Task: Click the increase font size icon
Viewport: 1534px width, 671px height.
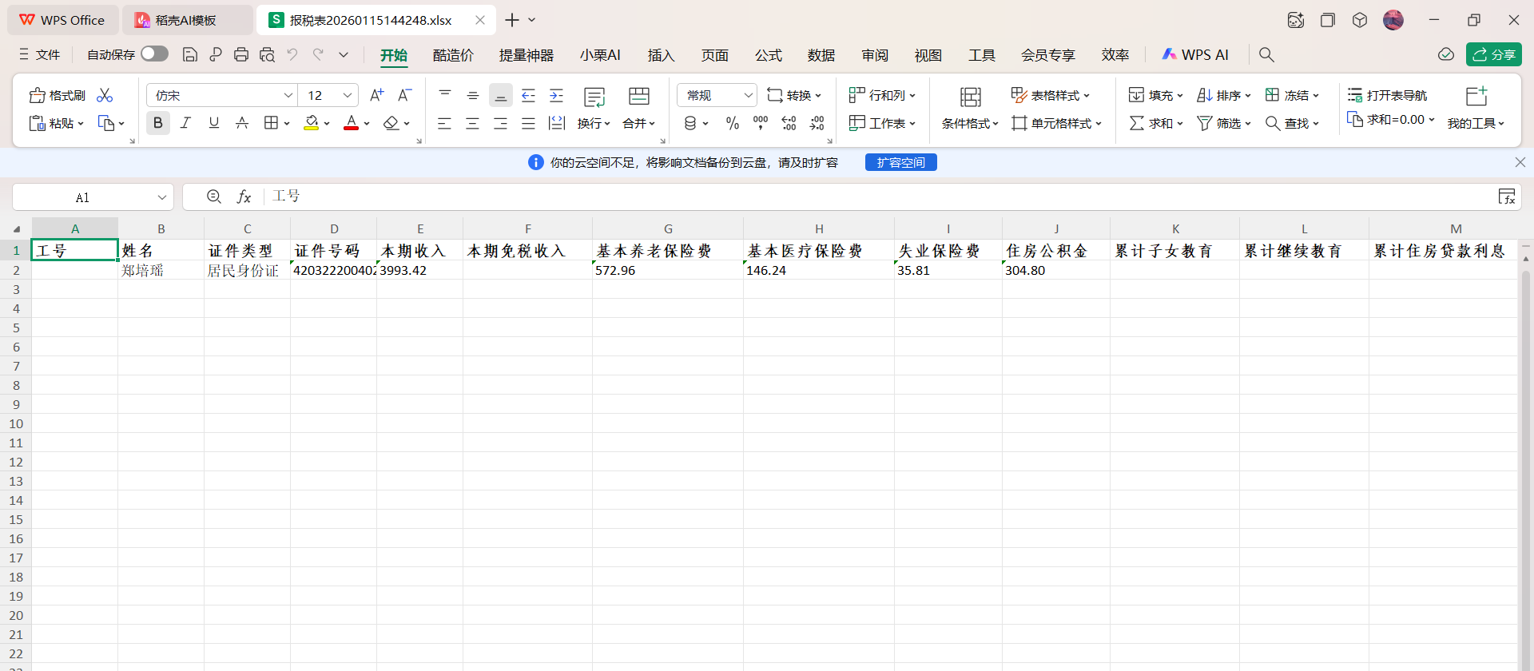Action: tap(377, 95)
